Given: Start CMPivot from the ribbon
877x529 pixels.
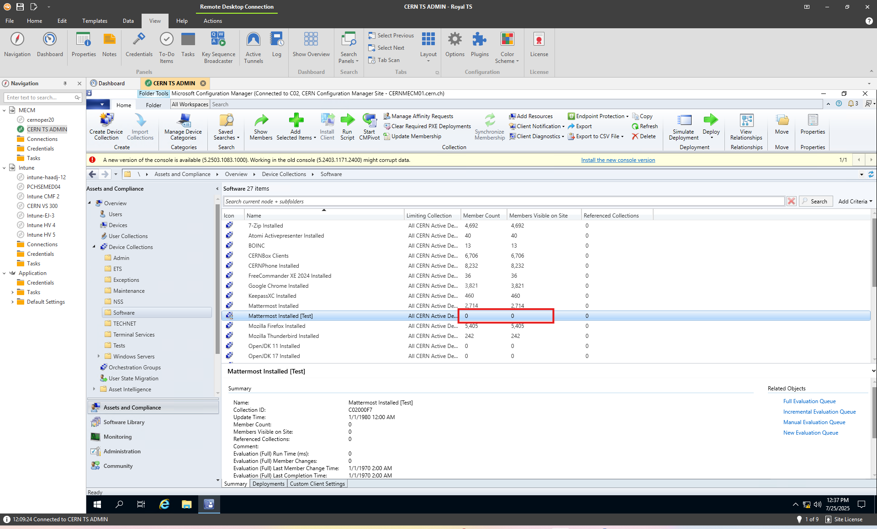Looking at the screenshot, I should [x=369, y=126].
